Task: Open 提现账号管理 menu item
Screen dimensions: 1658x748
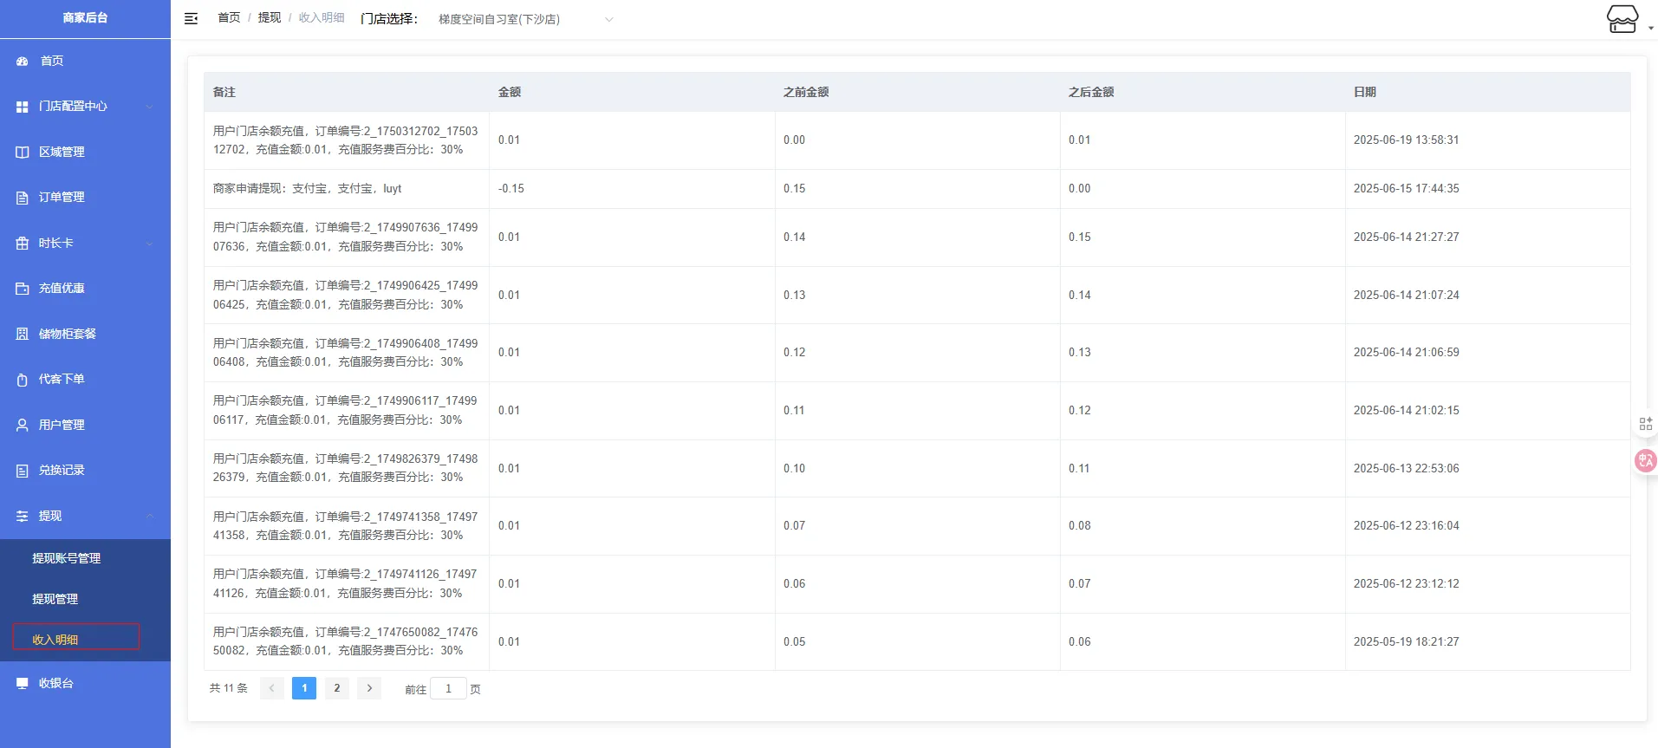Action: click(x=67, y=559)
